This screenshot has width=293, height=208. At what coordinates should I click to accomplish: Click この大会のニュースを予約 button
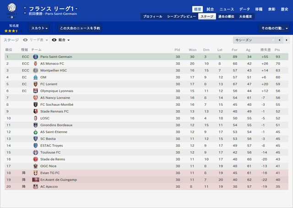(80, 28)
